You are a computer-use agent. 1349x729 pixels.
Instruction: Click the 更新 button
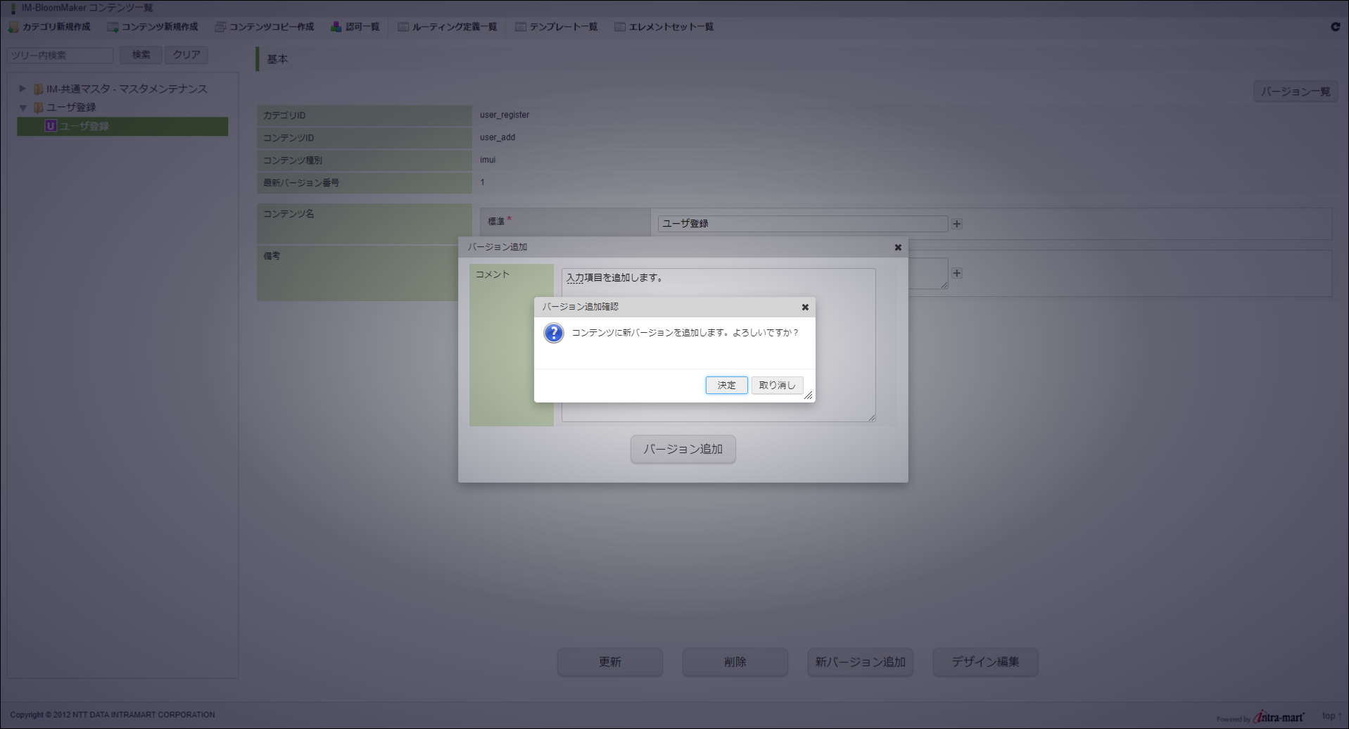coord(610,662)
